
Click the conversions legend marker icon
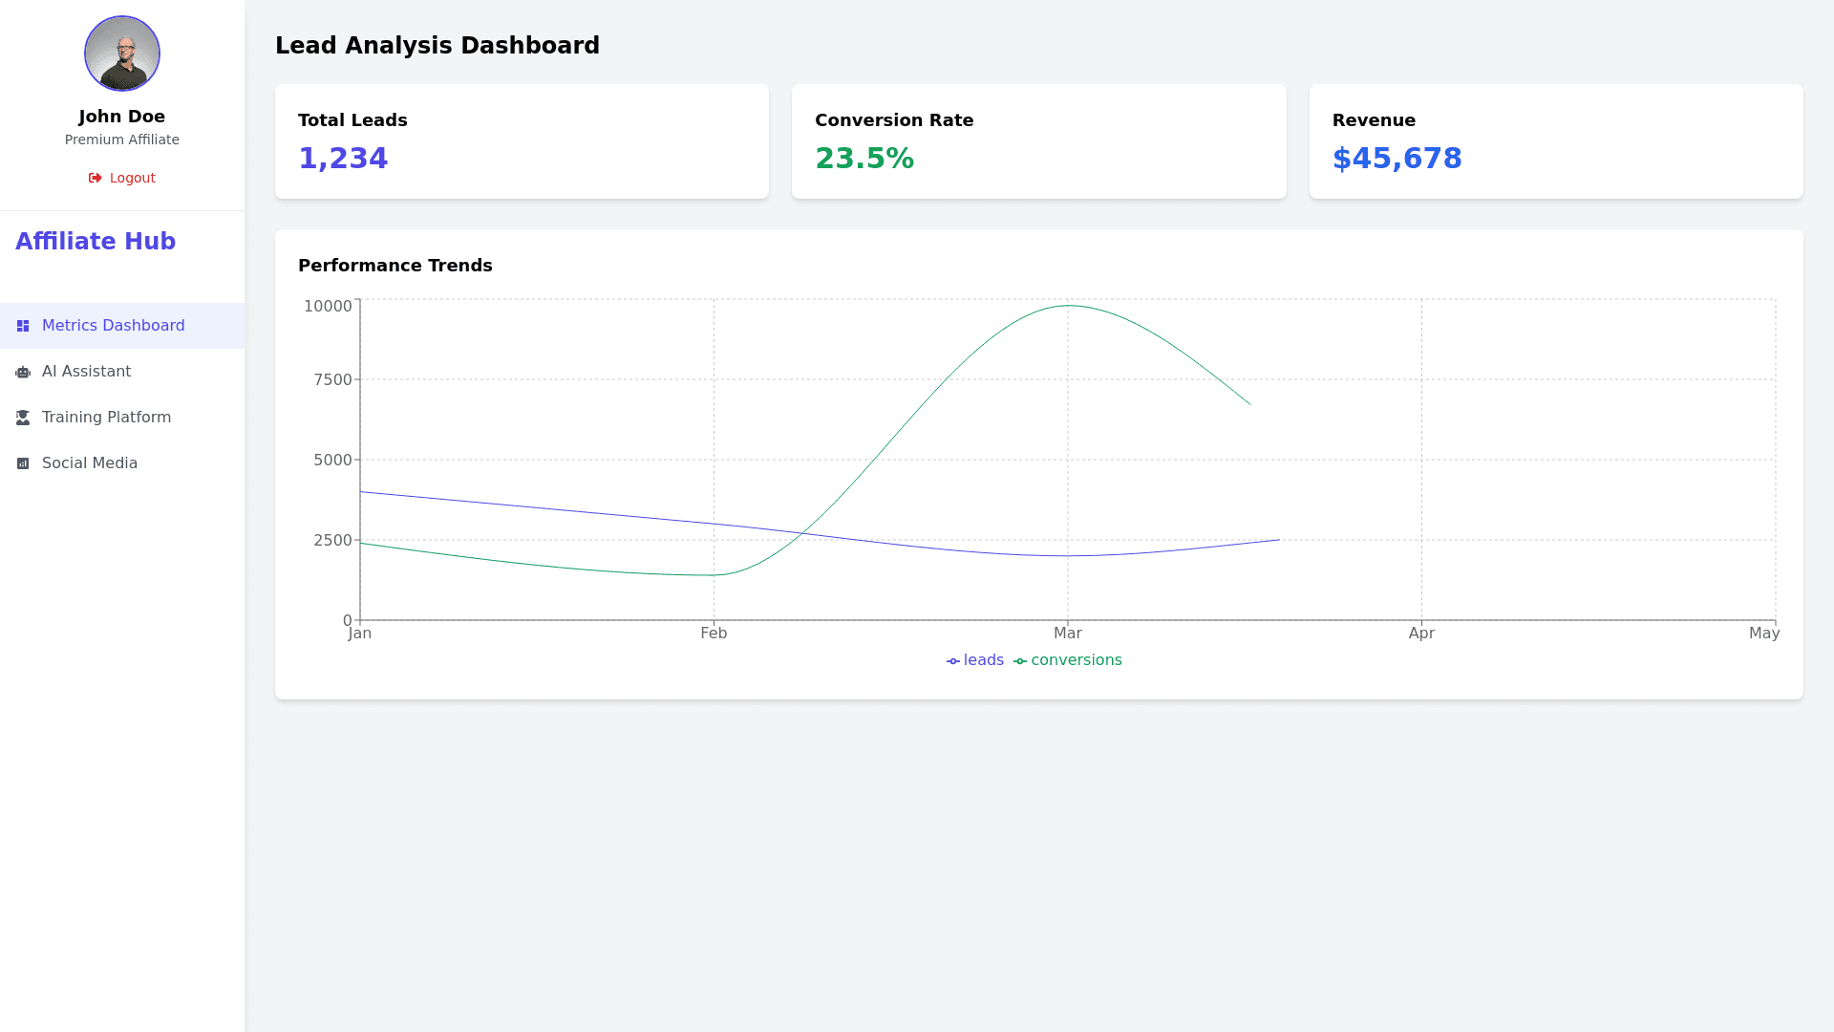coord(1020,661)
